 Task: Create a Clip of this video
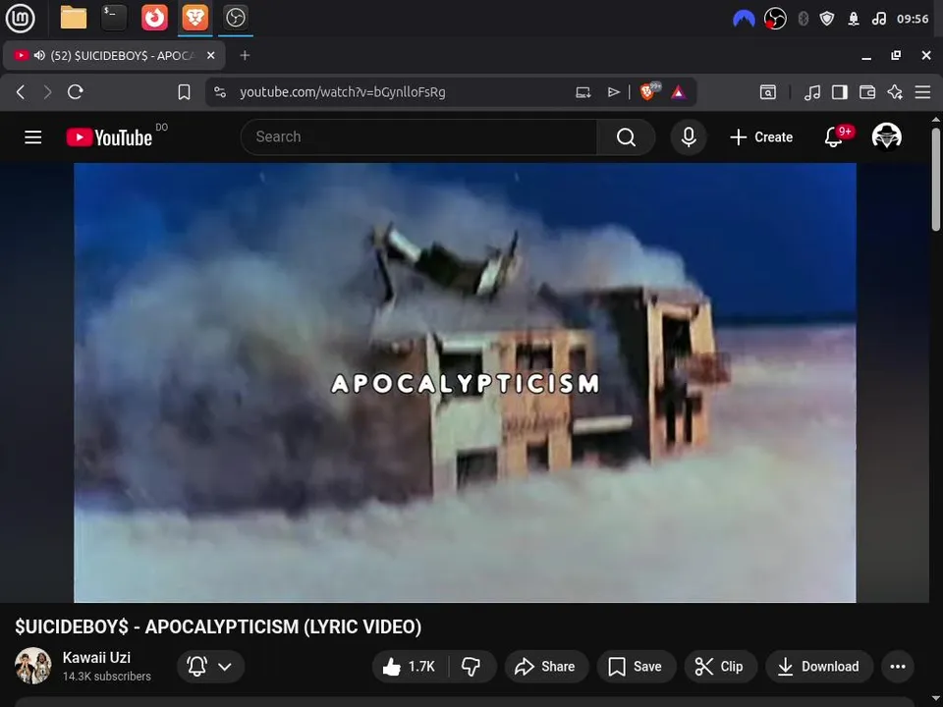720,666
